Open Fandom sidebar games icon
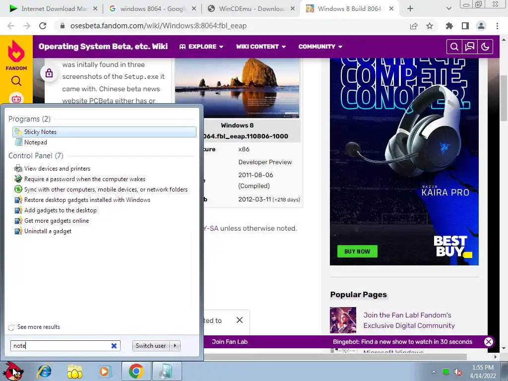The width and height of the screenshot is (508, 381). 16,99
